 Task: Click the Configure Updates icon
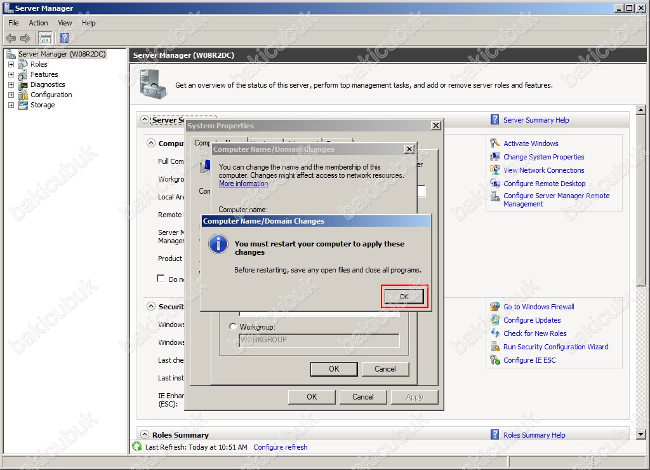494,320
